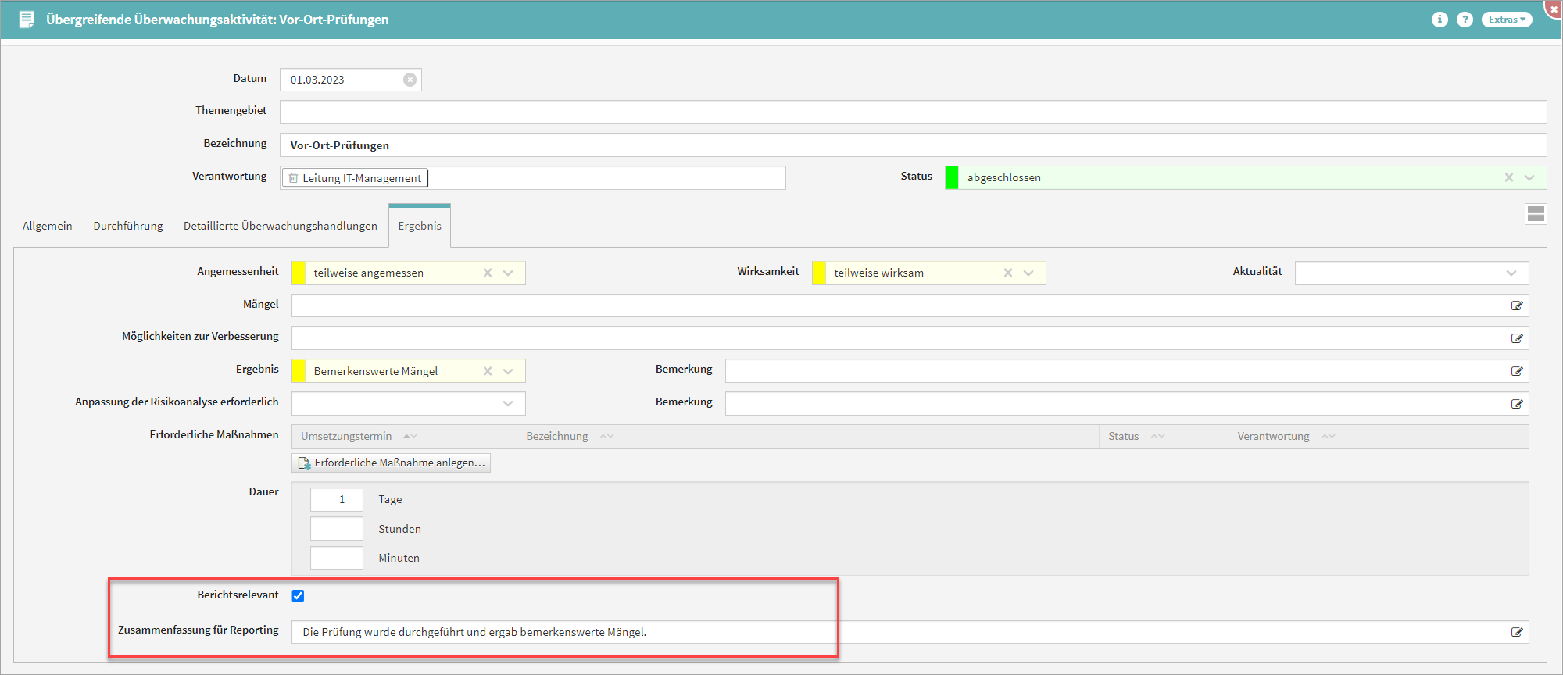1563x675 pixels.
Task: Click into the Themengebiet input field
Action: tap(912, 112)
